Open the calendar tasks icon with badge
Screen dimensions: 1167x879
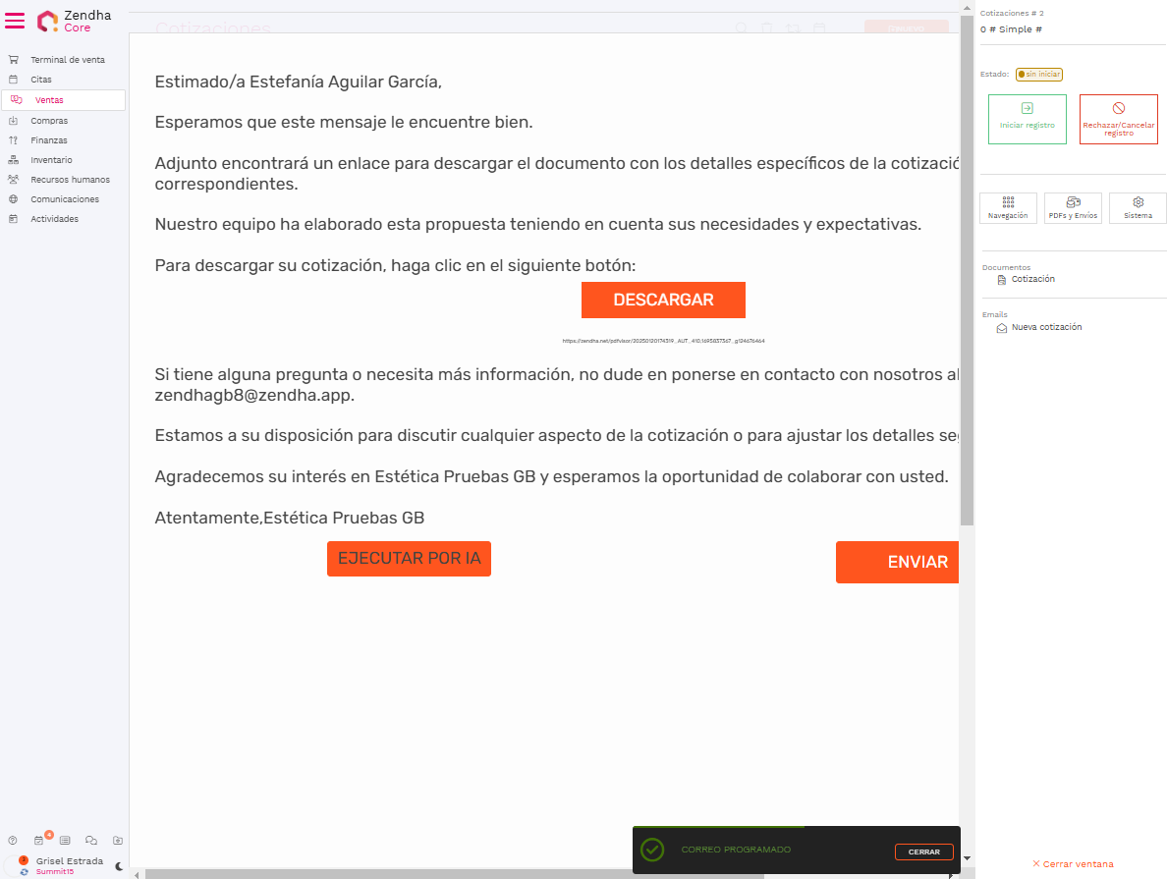click(39, 841)
